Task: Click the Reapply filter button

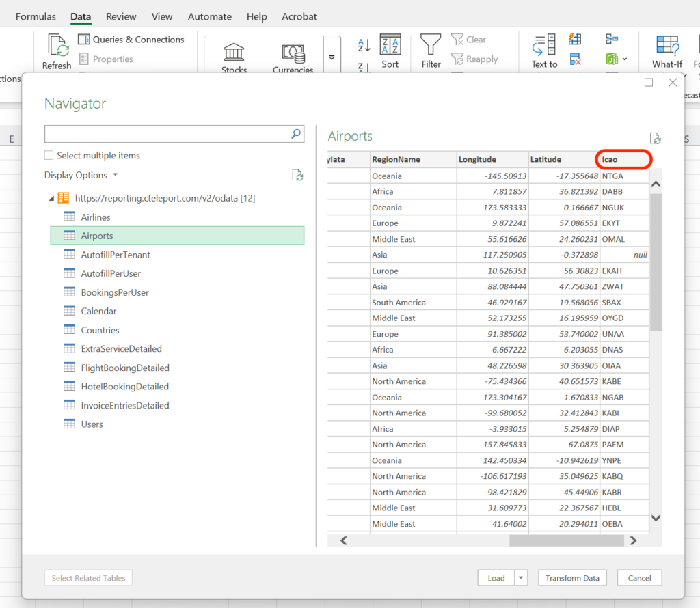Action: point(474,59)
